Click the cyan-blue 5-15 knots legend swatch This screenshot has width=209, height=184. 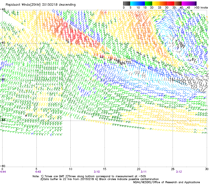138,3
